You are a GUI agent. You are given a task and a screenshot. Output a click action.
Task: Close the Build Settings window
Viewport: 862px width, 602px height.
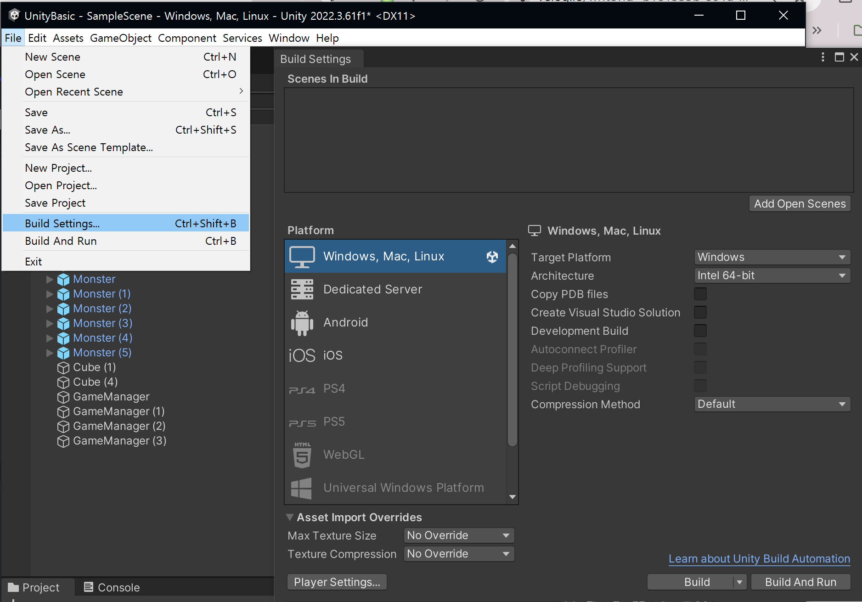coord(854,57)
